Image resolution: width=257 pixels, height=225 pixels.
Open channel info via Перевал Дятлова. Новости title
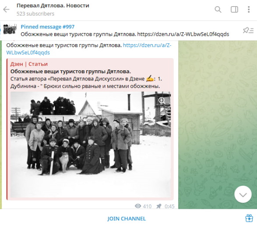(53, 6)
